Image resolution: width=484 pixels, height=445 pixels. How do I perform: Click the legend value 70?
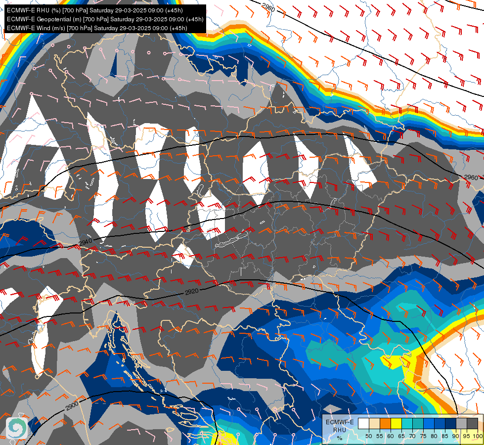[412, 436]
